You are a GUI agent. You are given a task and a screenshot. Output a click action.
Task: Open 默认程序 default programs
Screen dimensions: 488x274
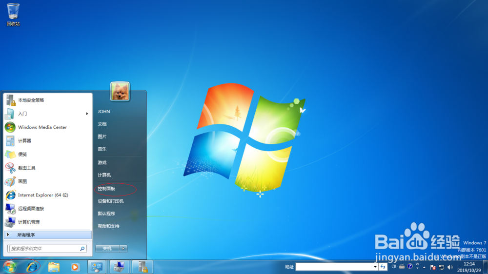(106, 214)
